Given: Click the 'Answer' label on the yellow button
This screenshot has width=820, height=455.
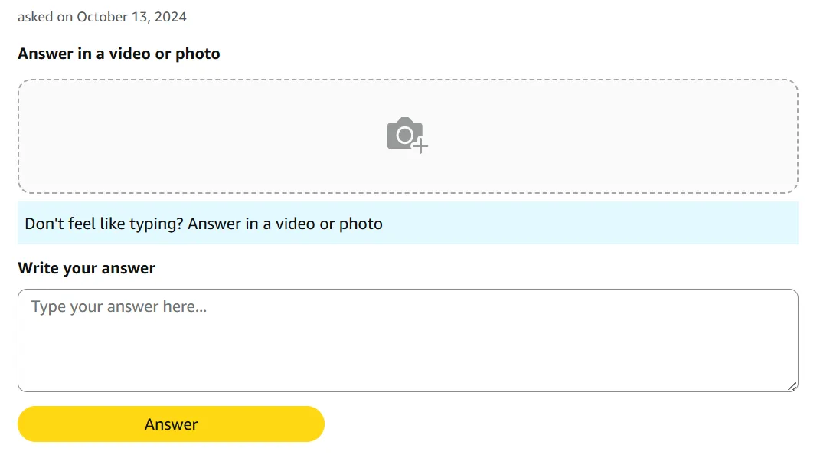Looking at the screenshot, I should tap(171, 424).
